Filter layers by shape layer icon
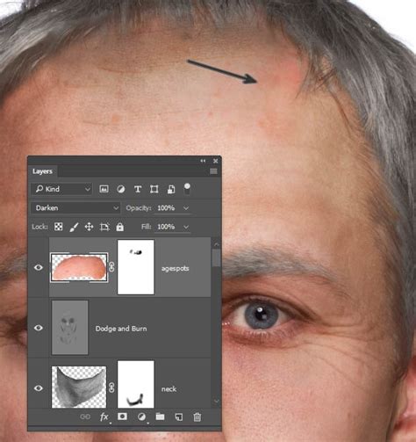Viewport: 416px width, 442px height. pos(154,189)
